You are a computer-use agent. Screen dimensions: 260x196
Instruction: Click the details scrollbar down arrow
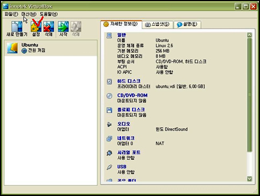249,178
